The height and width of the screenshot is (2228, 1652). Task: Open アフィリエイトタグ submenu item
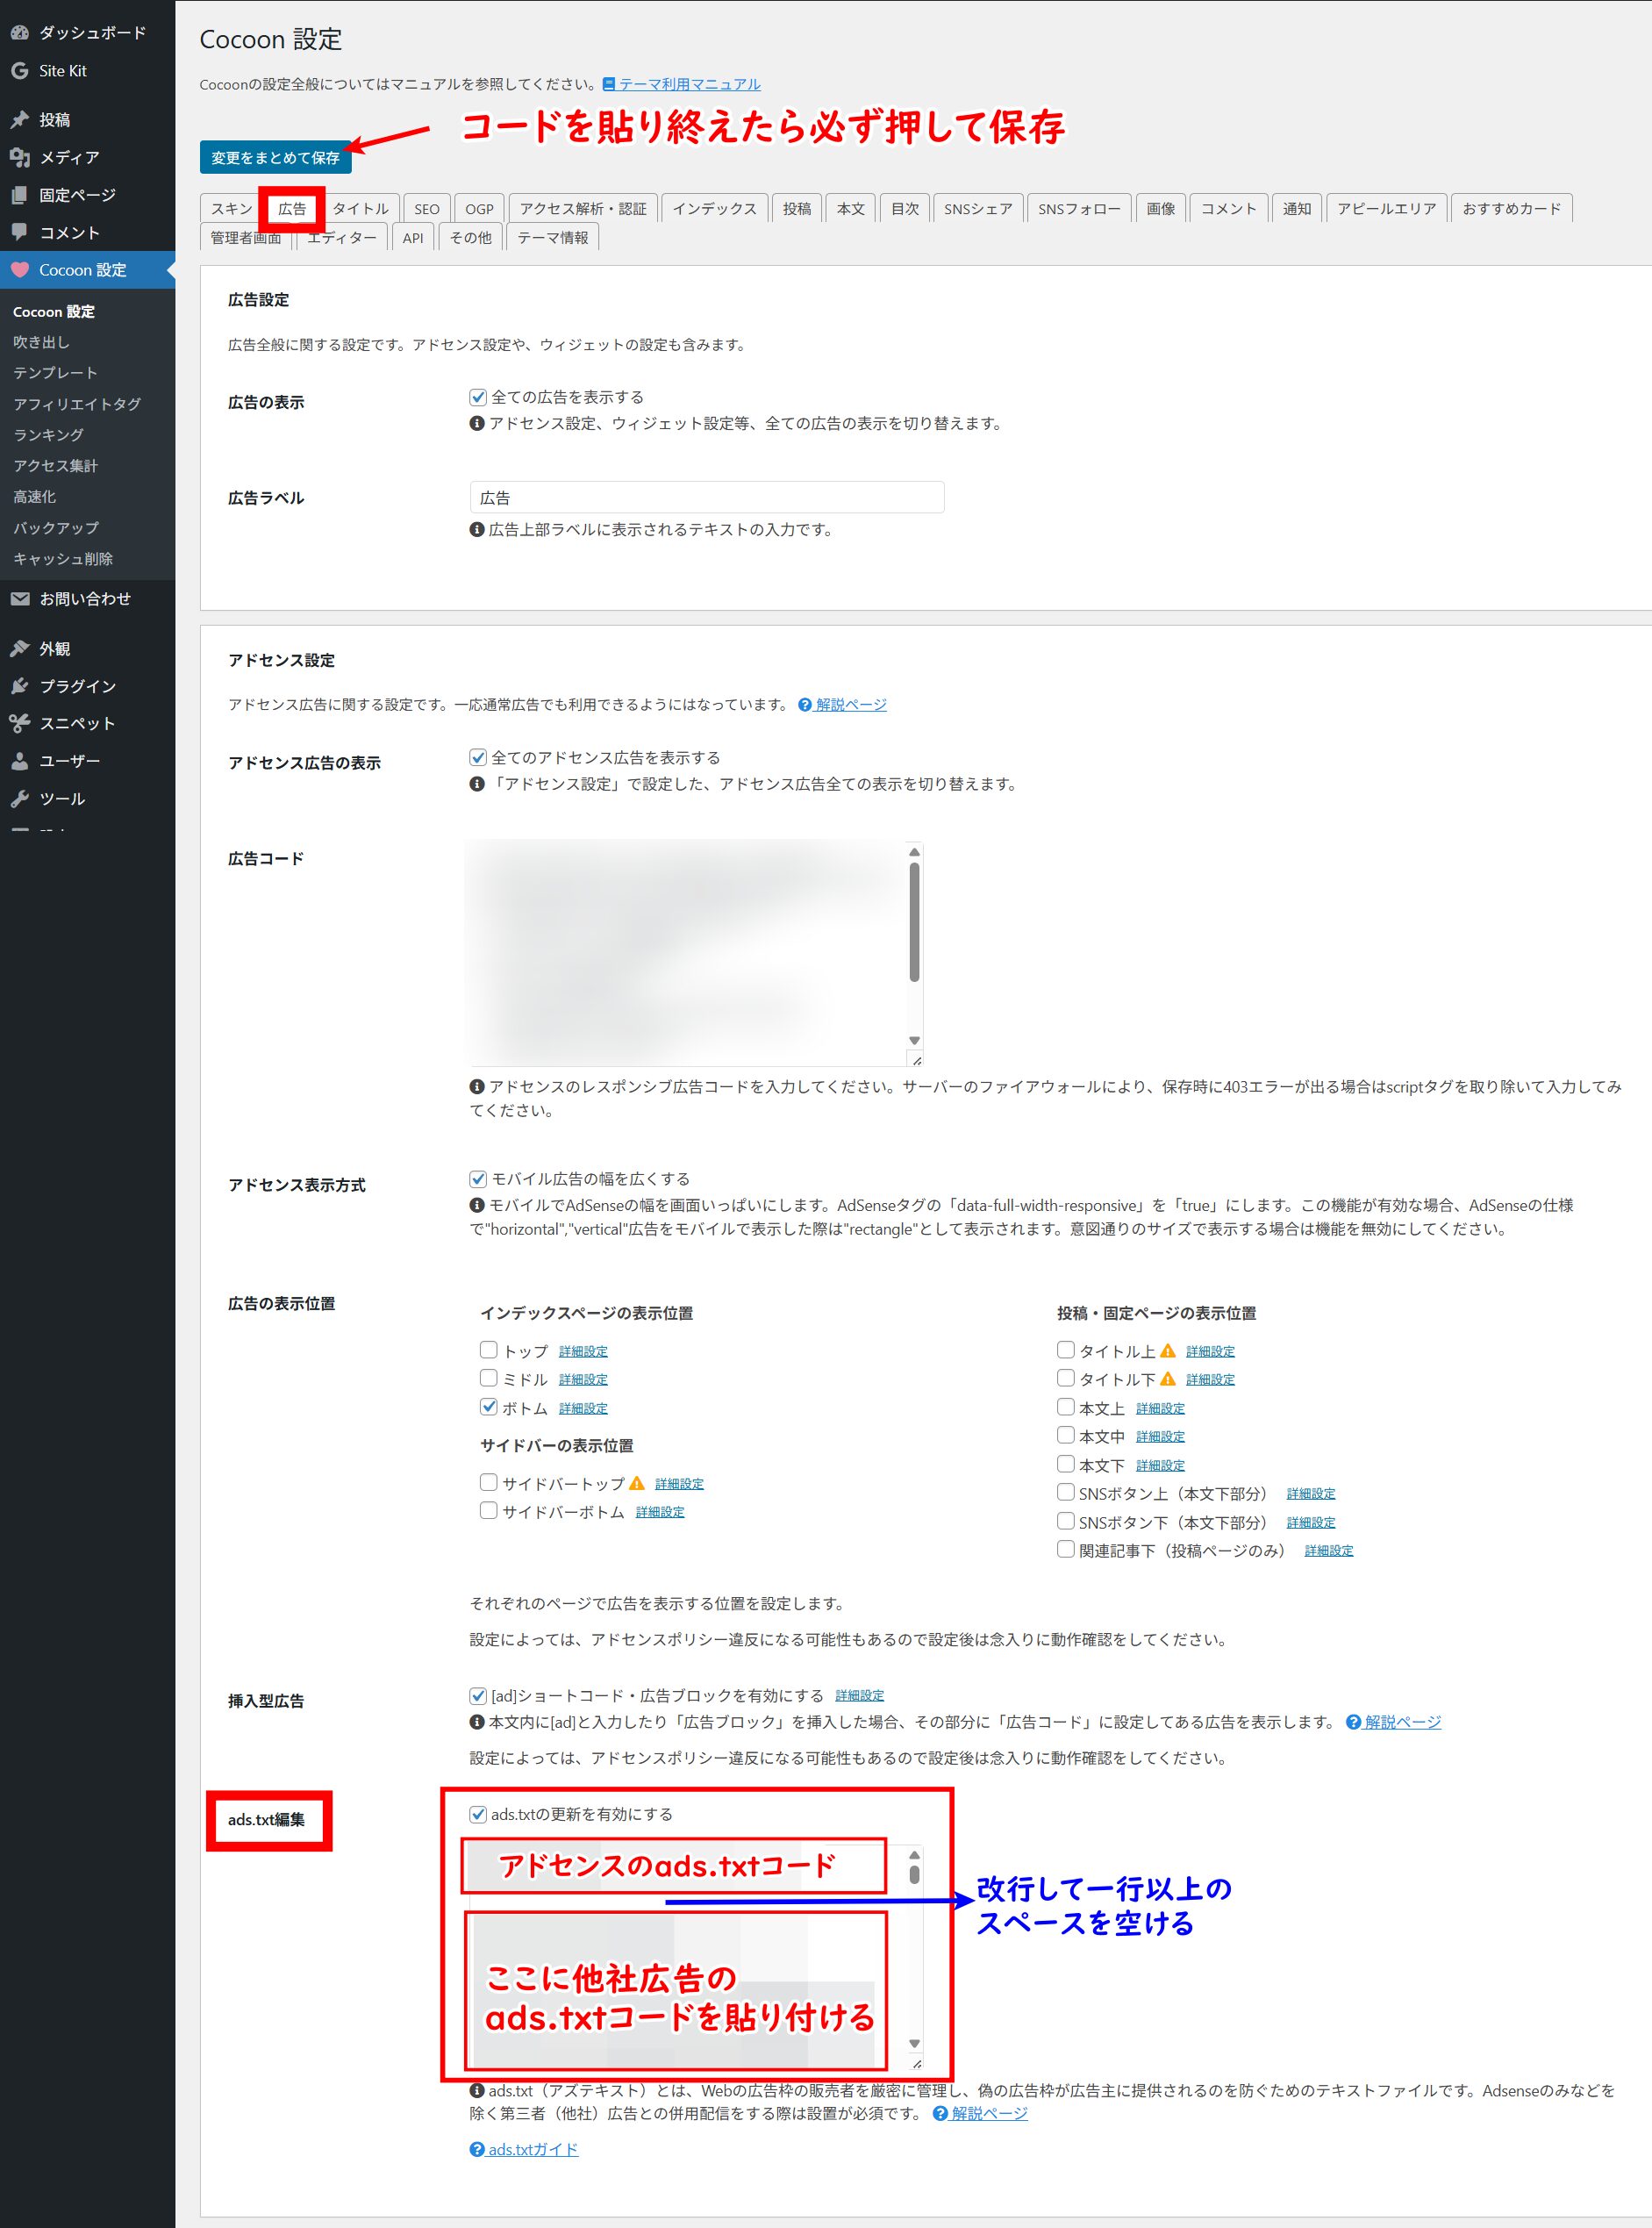click(77, 404)
